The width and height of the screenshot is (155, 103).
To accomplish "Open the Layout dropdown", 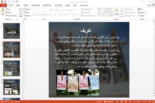I will [x=27, y=9].
